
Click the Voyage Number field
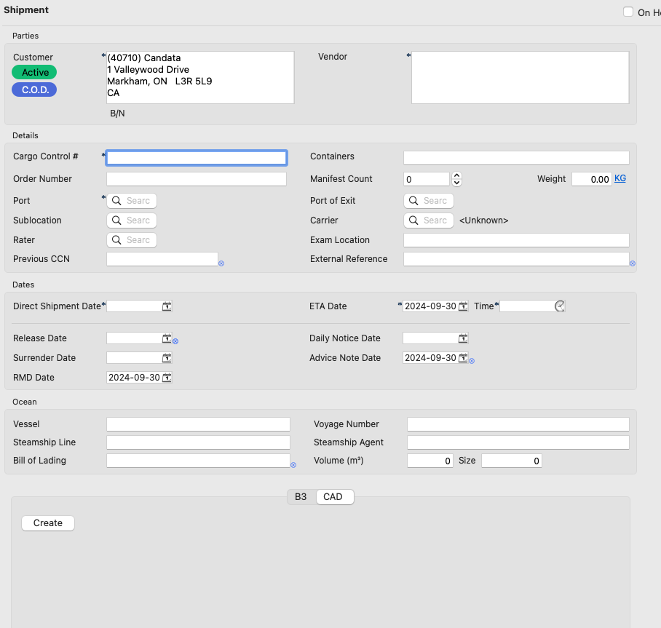tap(518, 424)
